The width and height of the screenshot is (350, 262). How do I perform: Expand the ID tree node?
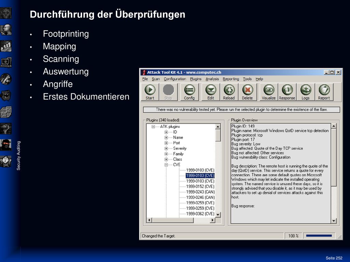pyautogui.click(x=166, y=132)
